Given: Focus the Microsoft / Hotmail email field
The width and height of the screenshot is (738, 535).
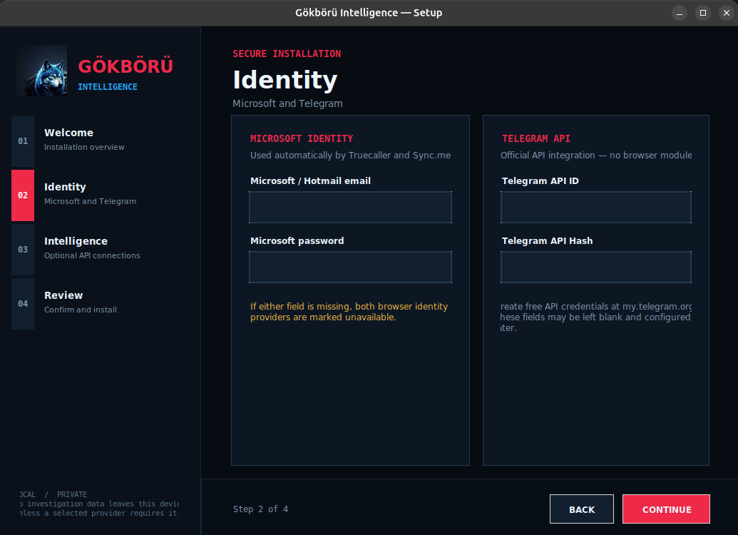Looking at the screenshot, I should 350,207.
